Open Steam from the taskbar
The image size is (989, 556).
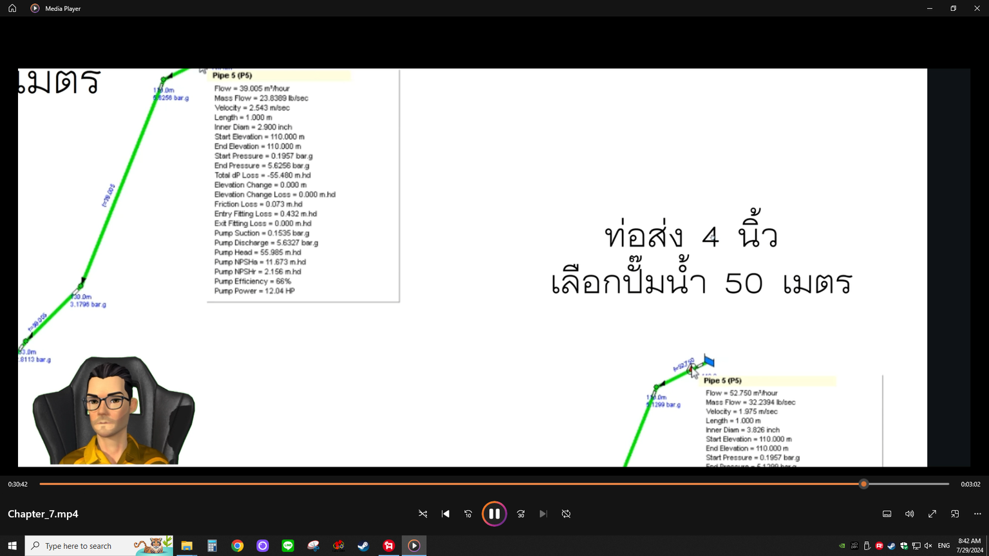363,546
